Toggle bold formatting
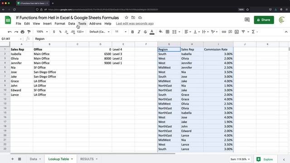This screenshot has height=163, width=290. tap(132, 32)
